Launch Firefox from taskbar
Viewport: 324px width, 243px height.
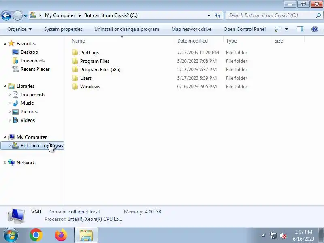[61, 235]
